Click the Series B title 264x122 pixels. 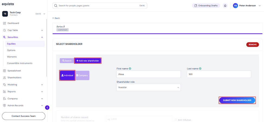click(x=61, y=27)
